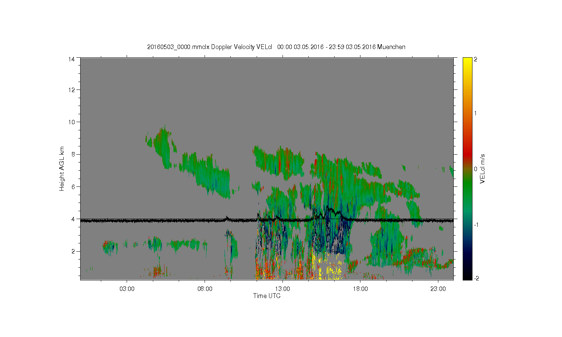
Task: Choose the 23:00 time tick label
Action: coord(438,289)
